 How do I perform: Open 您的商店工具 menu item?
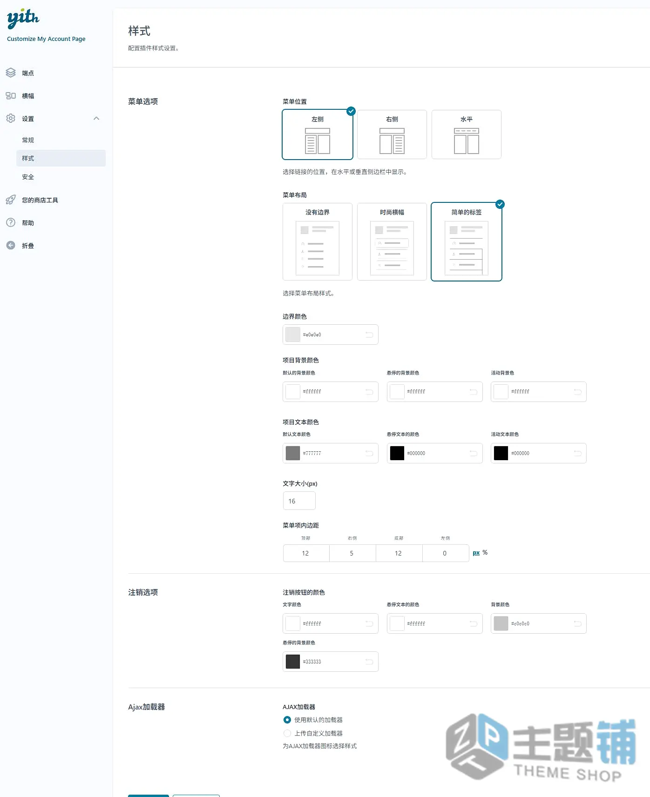click(40, 200)
